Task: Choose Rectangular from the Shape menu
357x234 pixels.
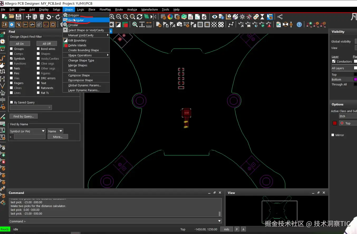Action: (76, 20)
